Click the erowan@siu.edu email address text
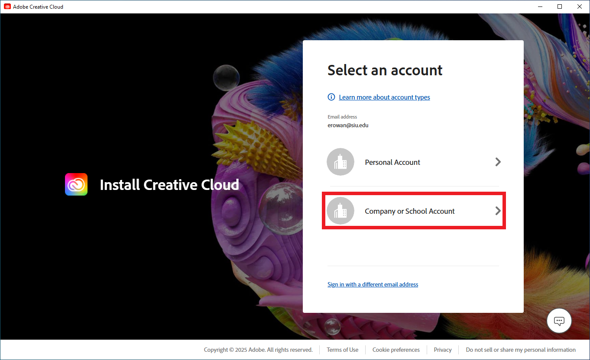Image resolution: width=590 pixels, height=360 pixels. (x=348, y=125)
